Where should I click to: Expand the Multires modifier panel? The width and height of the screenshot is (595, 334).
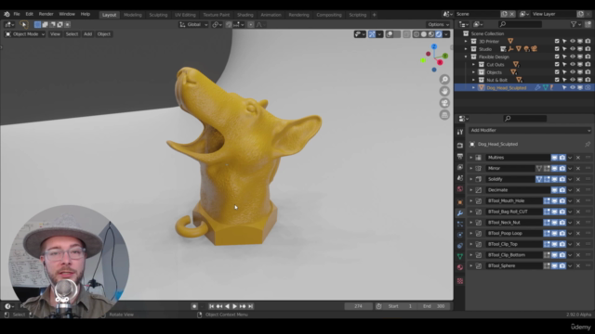point(471,158)
